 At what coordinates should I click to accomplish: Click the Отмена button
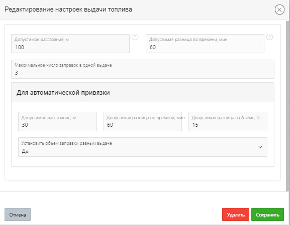point(18,214)
